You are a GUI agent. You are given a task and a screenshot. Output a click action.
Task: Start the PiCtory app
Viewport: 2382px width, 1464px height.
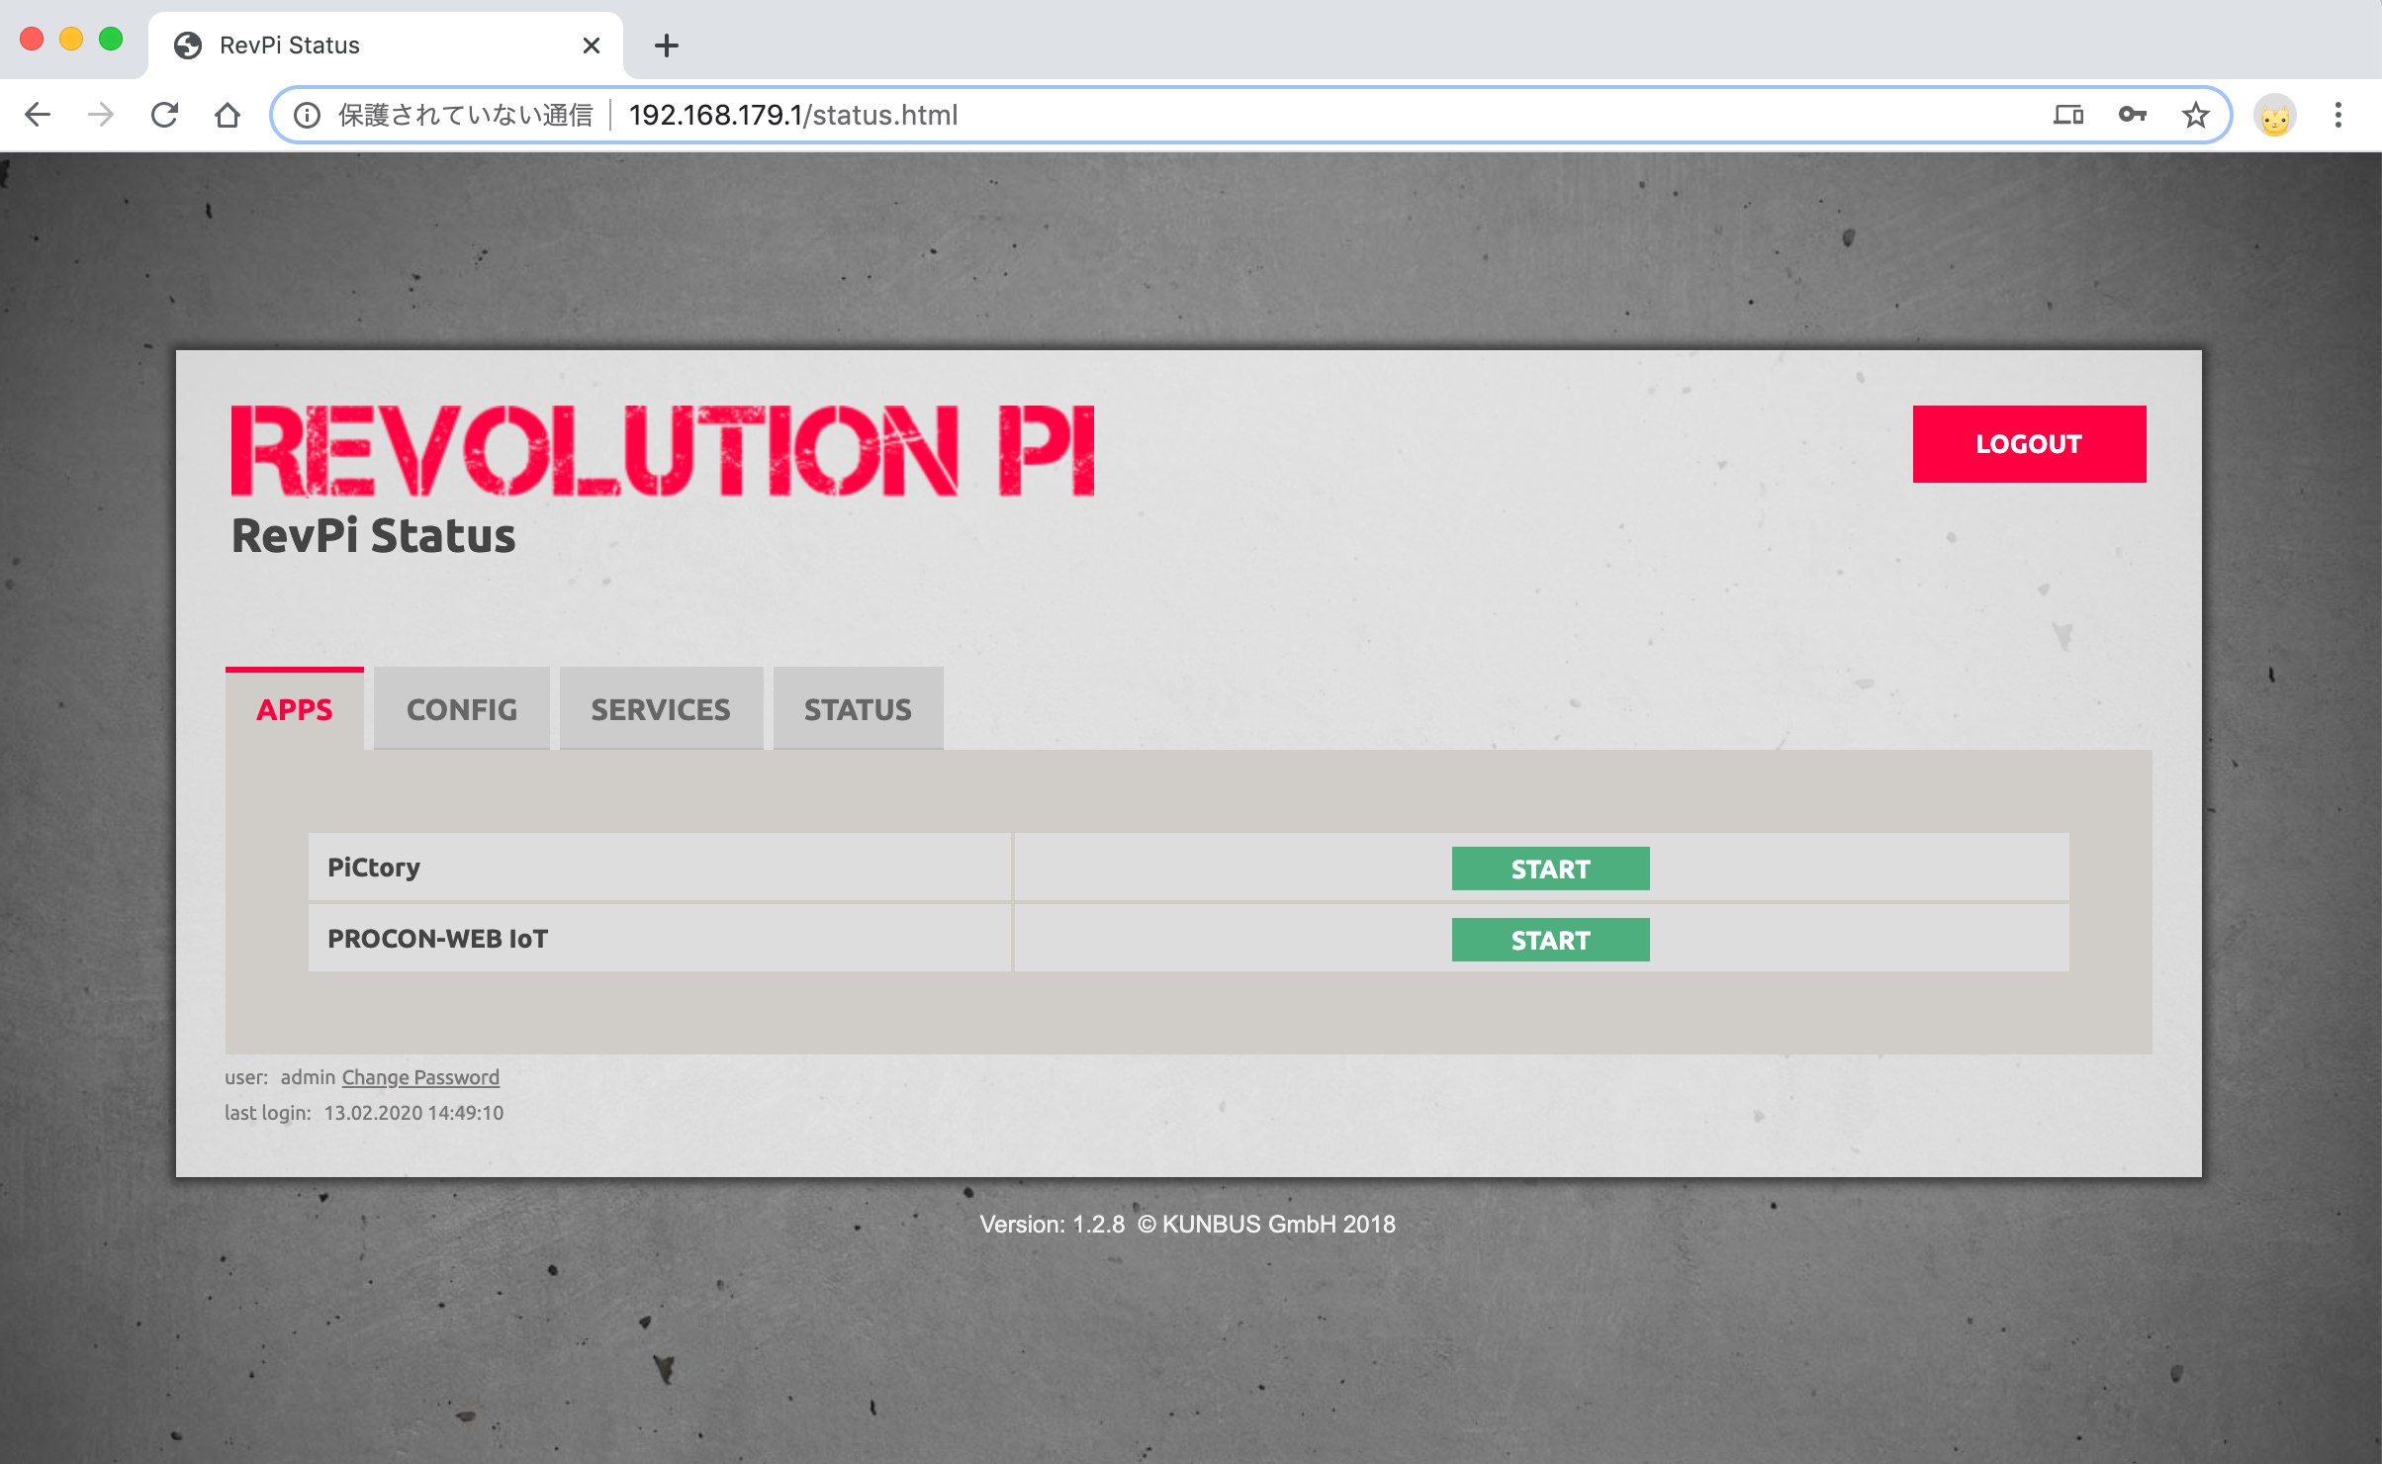pos(1549,868)
